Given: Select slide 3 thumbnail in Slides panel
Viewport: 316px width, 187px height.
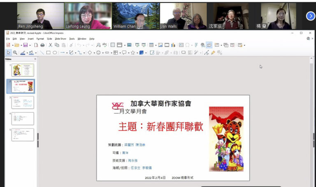Looking at the screenshot, I should pyautogui.click(x=23, y=102).
